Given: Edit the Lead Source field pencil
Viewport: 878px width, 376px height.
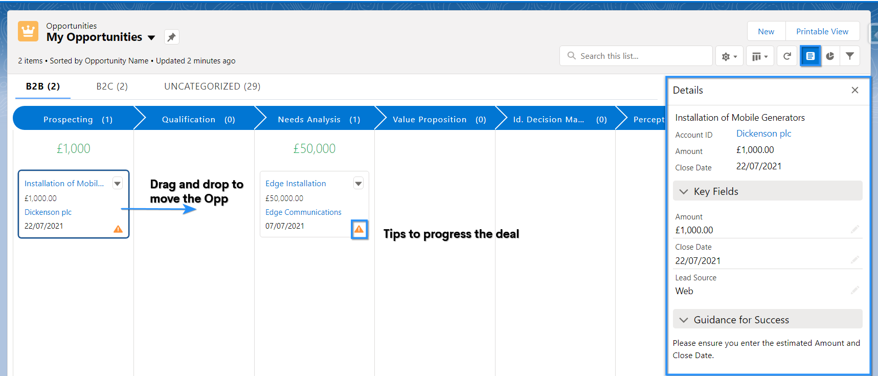Looking at the screenshot, I should (854, 290).
